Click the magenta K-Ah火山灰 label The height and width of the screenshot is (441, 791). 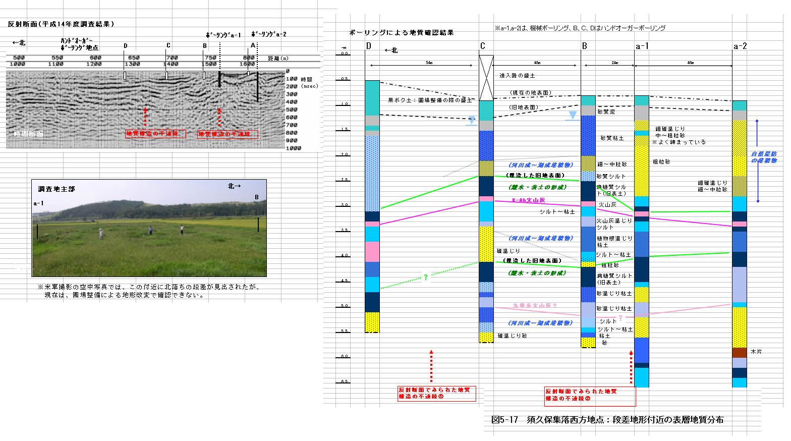(528, 200)
